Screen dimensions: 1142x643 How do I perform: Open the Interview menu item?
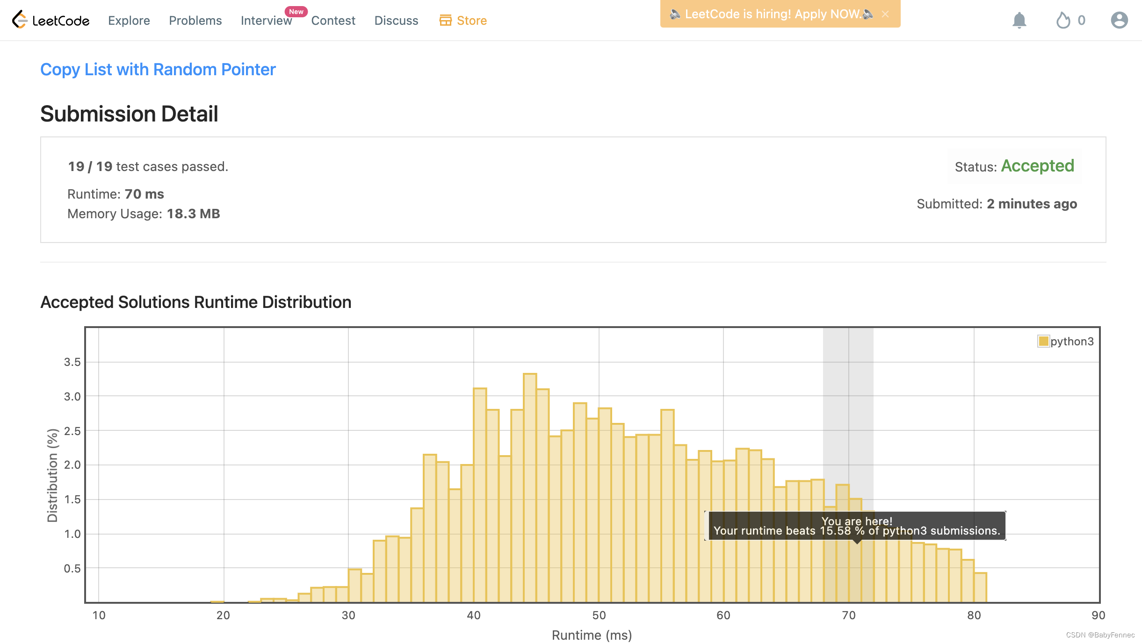[266, 21]
